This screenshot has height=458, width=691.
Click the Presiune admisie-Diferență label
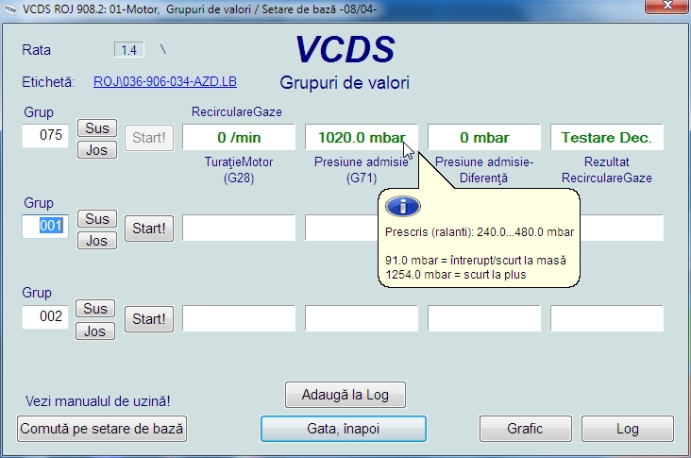click(x=484, y=170)
